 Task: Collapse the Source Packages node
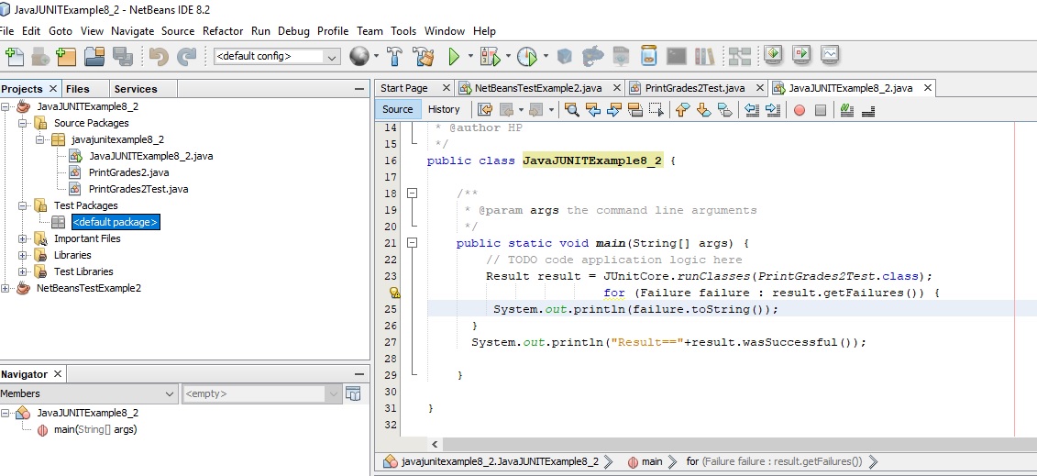23,123
